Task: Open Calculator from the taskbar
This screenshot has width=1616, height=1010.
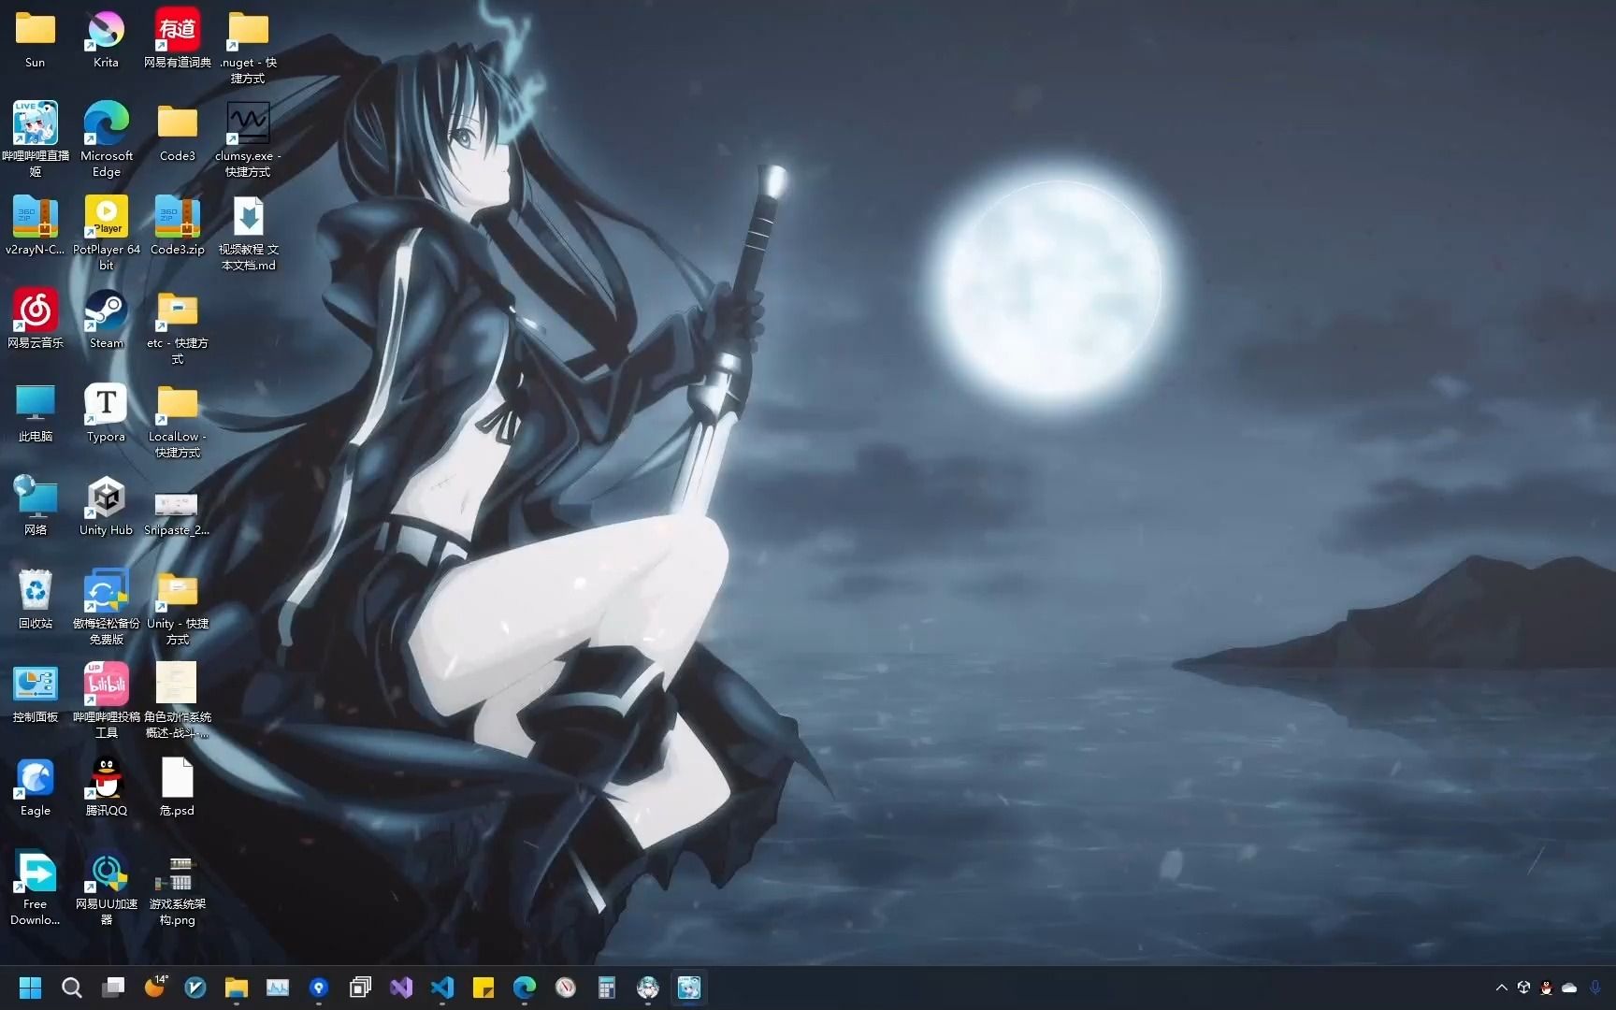Action: pos(607,988)
